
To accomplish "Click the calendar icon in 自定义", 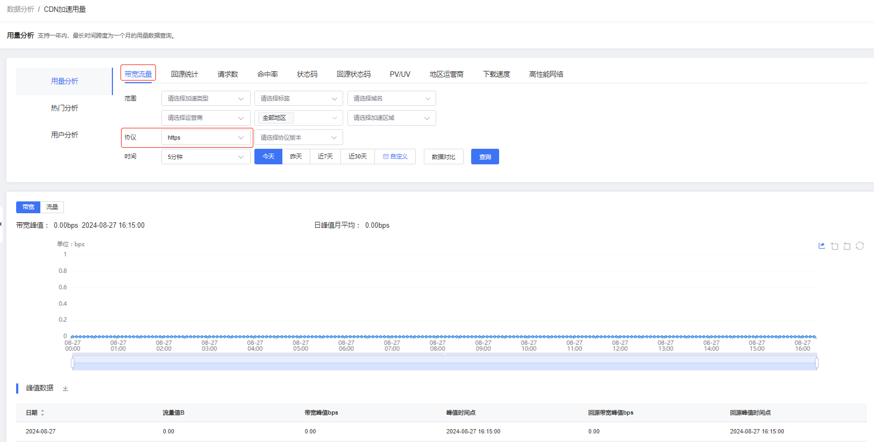I will coord(386,156).
